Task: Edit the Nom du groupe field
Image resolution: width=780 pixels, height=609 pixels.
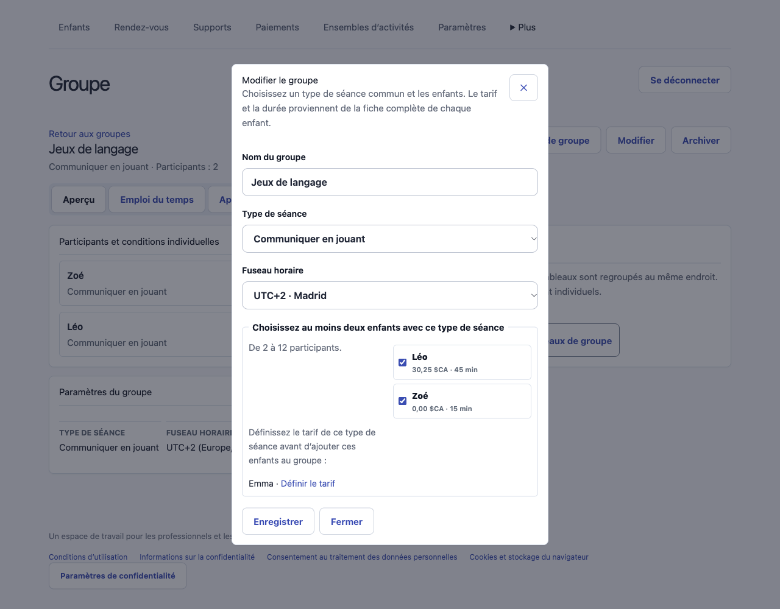Action: click(x=390, y=182)
